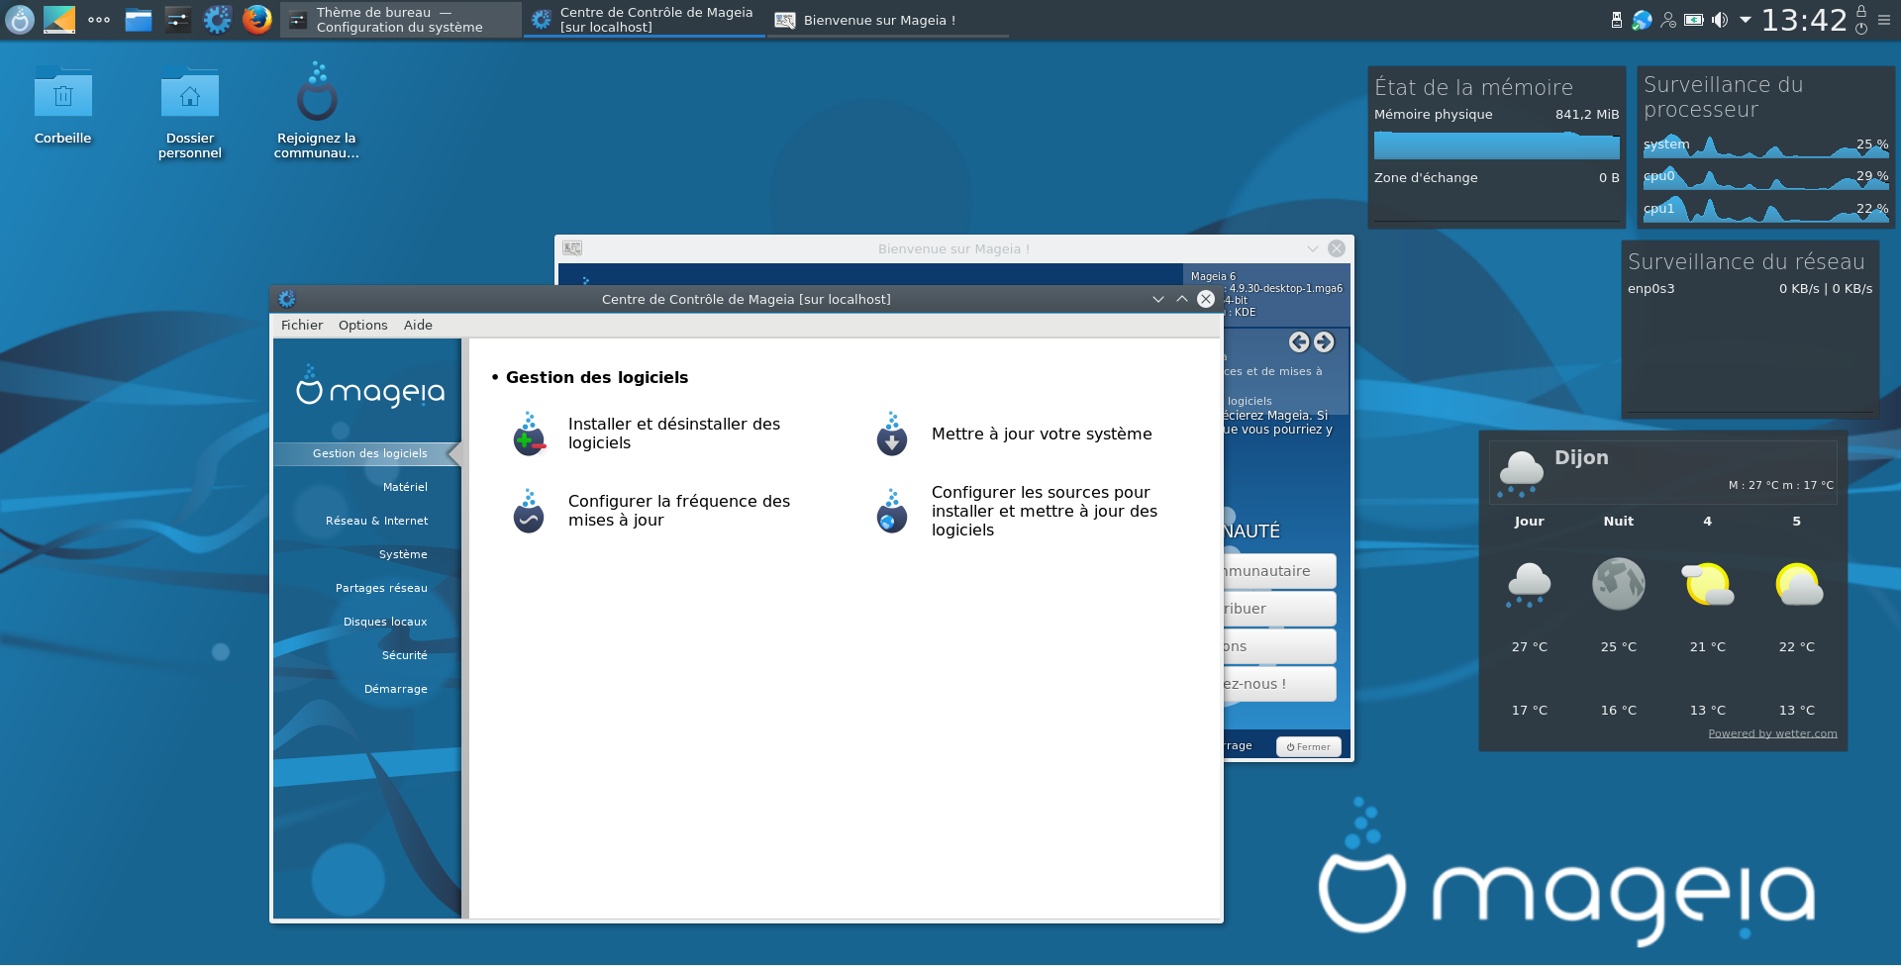Image resolution: width=1901 pixels, height=966 pixels.
Task: Click Configurer la fréquence des mises à jour icon
Action: coord(529,511)
